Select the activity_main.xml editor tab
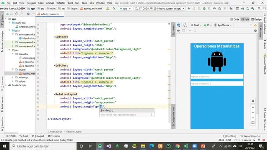The width and height of the screenshot is (267, 150). (50, 14)
